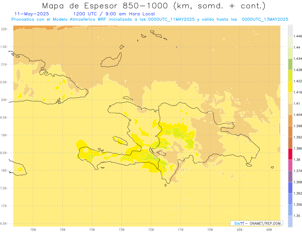Select the bright yellow swatch between 1.422 and 1.416
This screenshot has width=302, height=233.
tap(290, 87)
